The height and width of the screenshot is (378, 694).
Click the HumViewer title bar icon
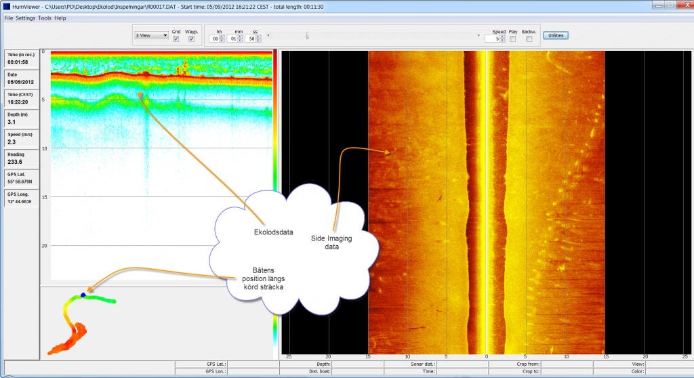[x=6, y=5]
